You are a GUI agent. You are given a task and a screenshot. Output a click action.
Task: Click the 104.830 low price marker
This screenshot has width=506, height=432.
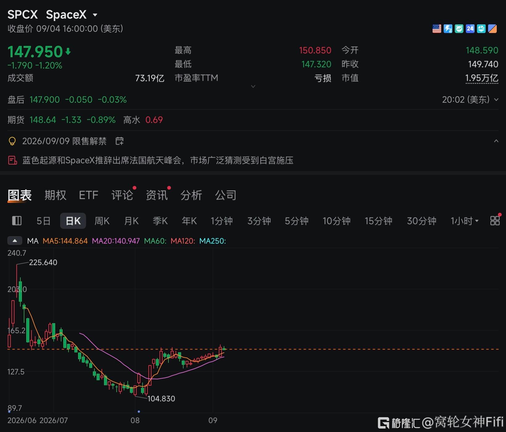161,399
